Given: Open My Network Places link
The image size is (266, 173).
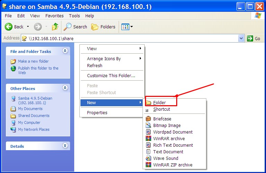Looking at the screenshot, I should point(34,129).
